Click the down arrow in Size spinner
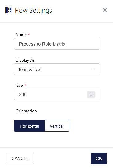This screenshot has width=113, height=168. coord(91,96)
